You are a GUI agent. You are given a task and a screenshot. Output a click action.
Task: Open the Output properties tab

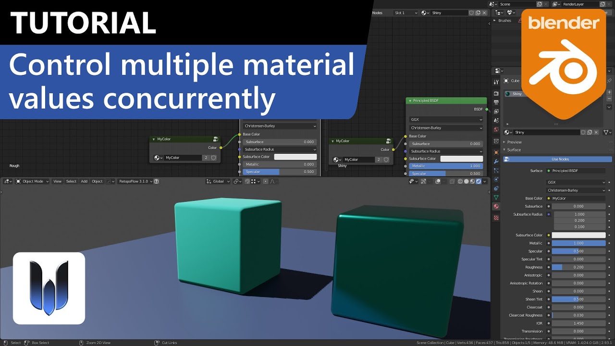coord(496,102)
